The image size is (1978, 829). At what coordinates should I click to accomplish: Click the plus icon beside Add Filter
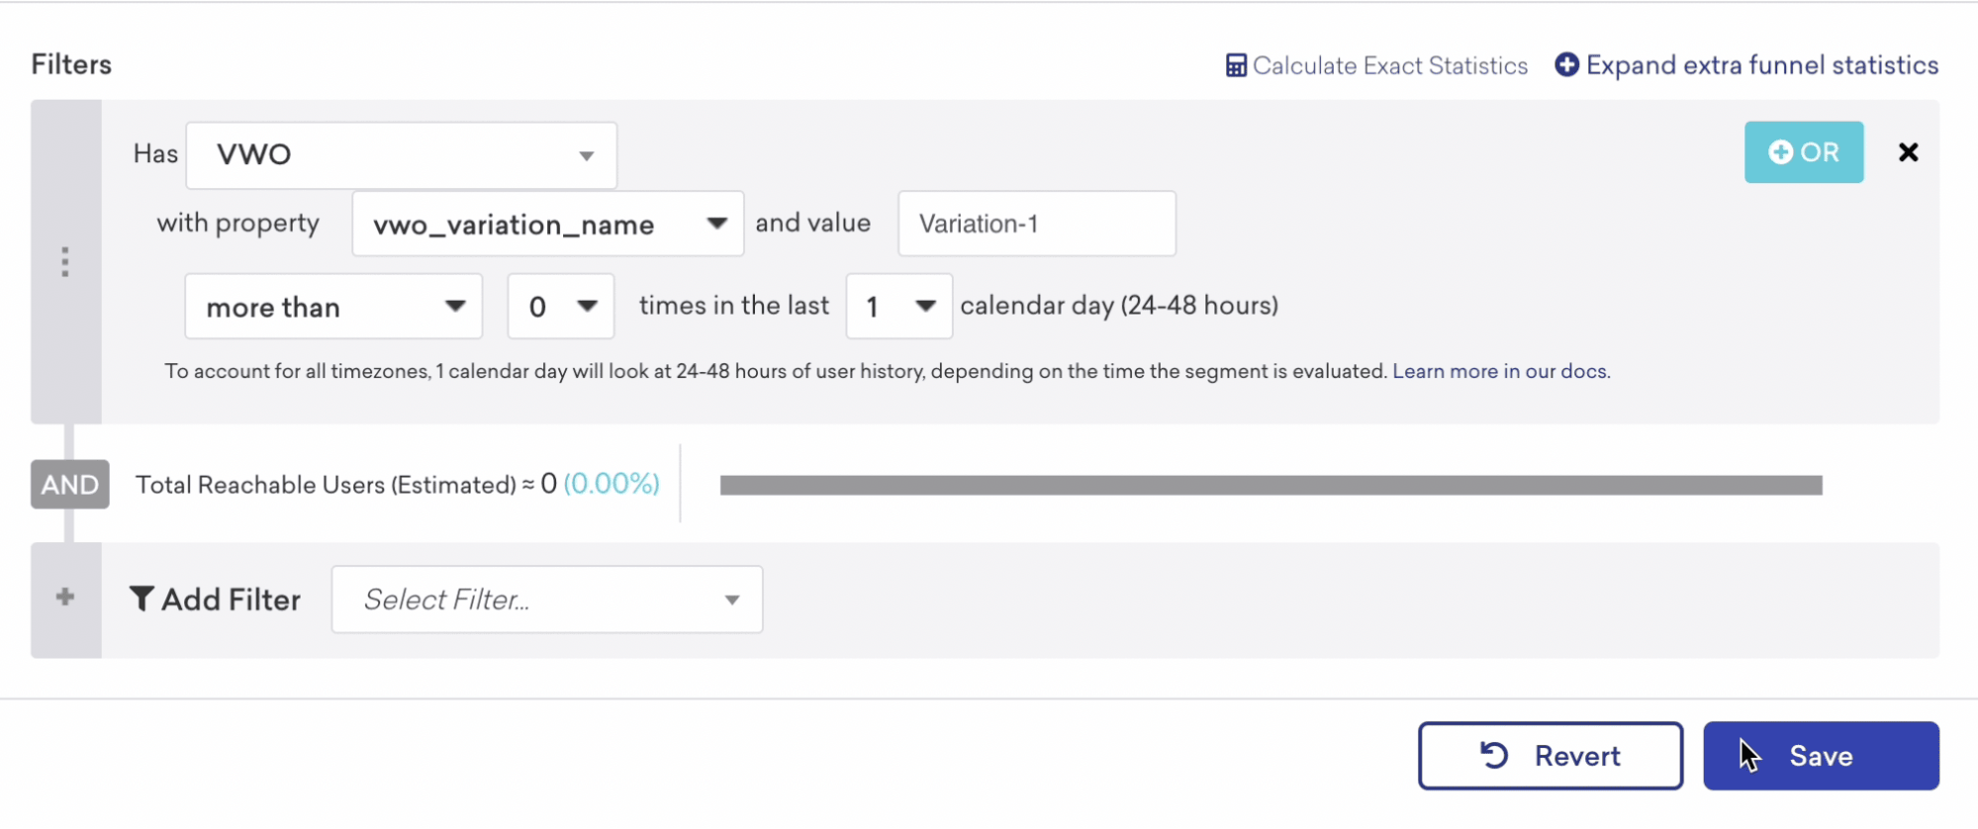(x=65, y=598)
